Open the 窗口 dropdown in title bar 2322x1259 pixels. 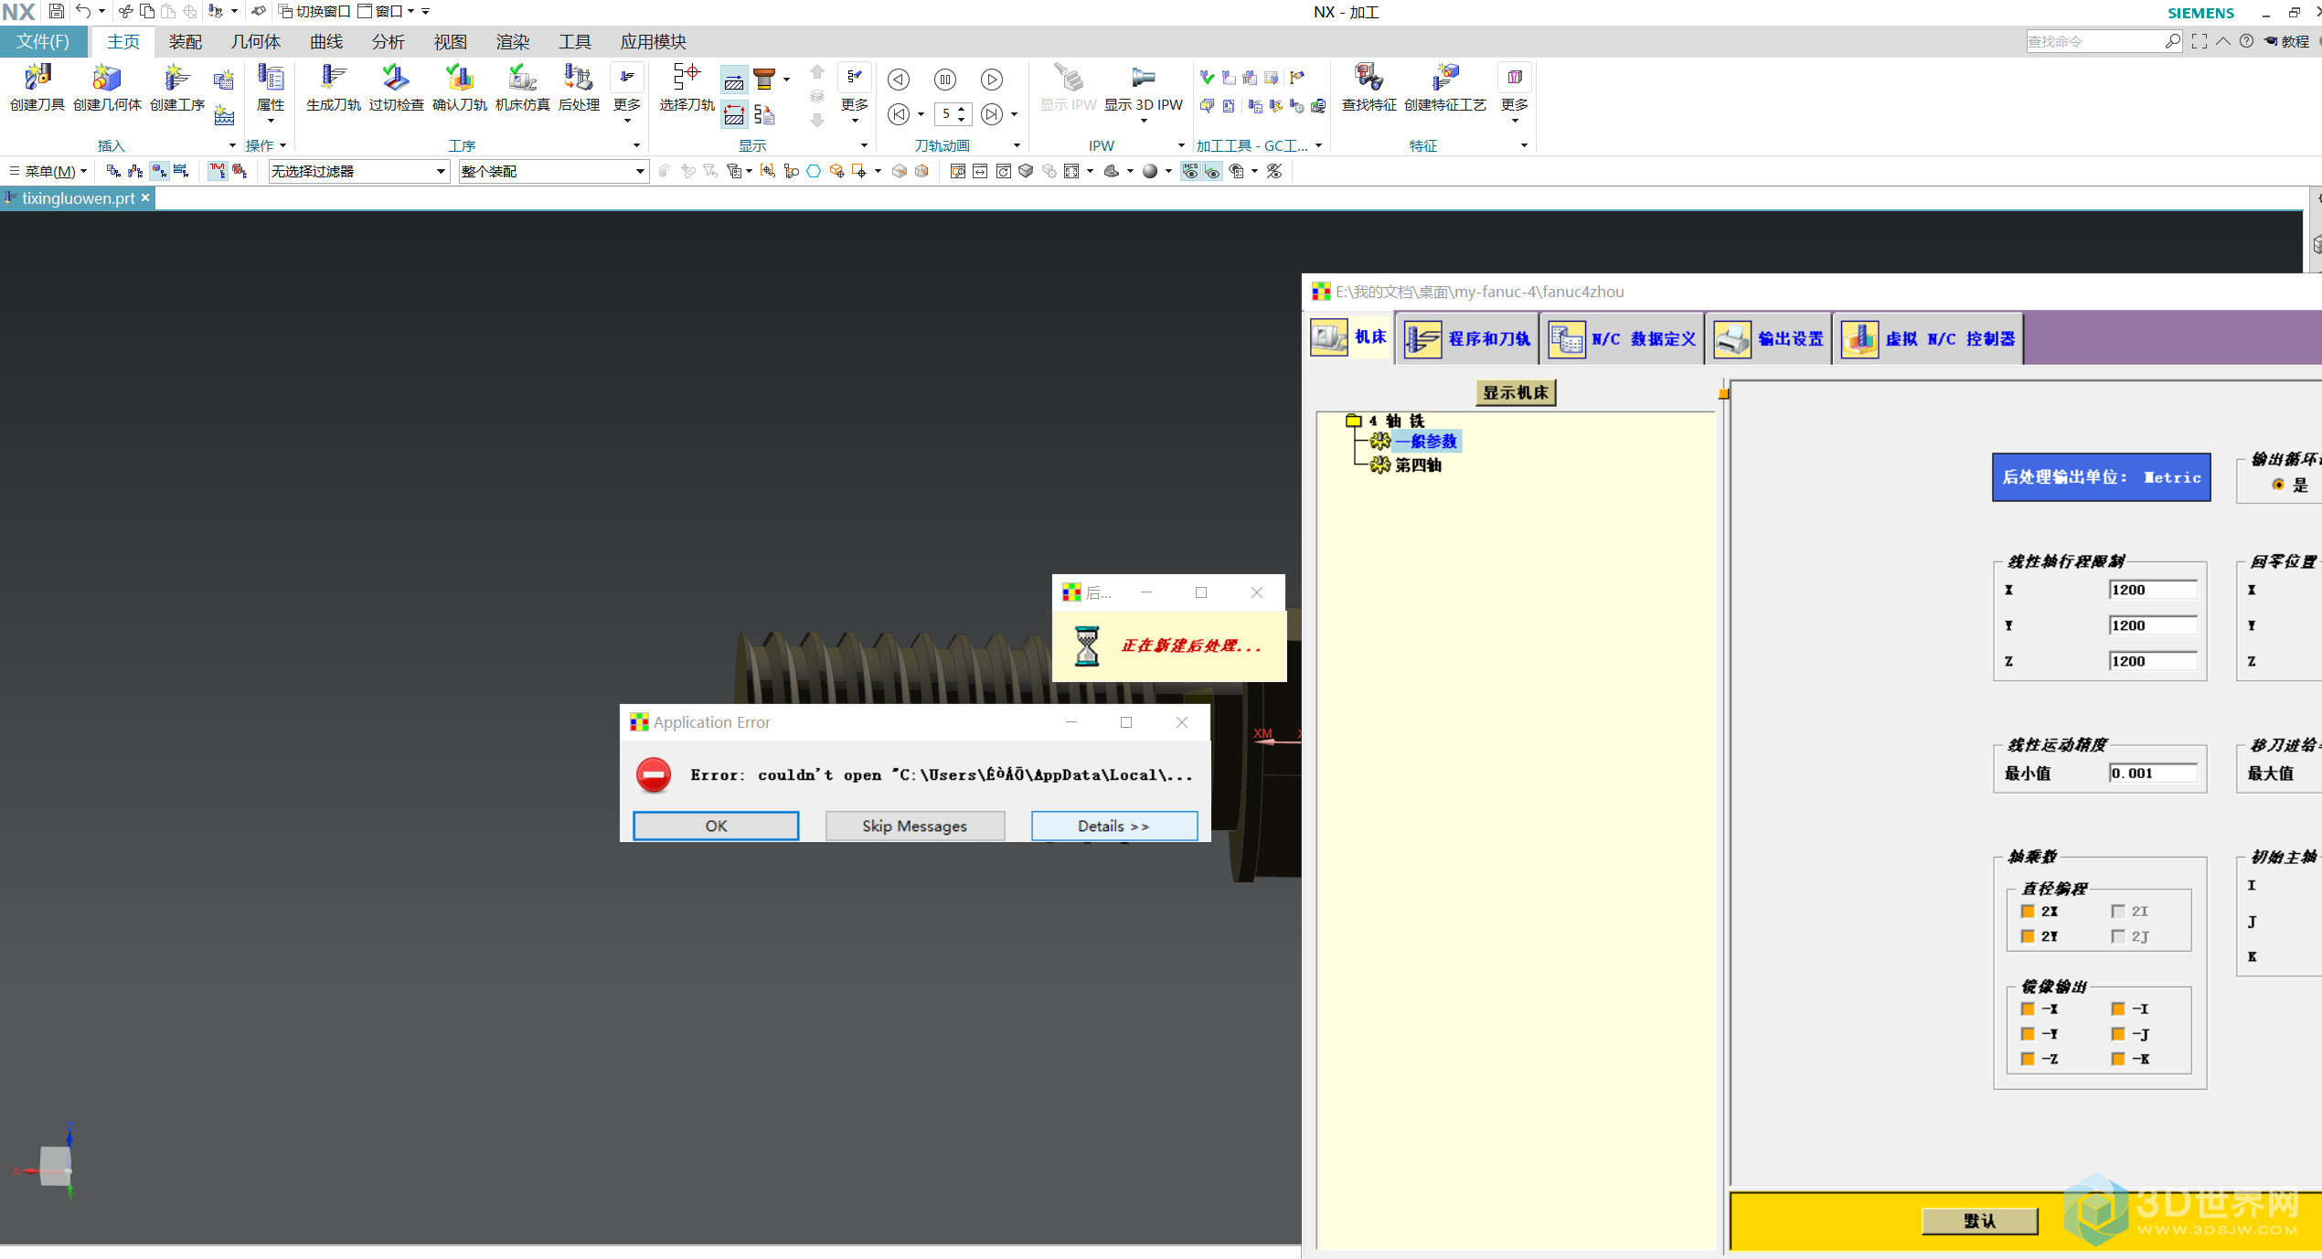click(385, 11)
